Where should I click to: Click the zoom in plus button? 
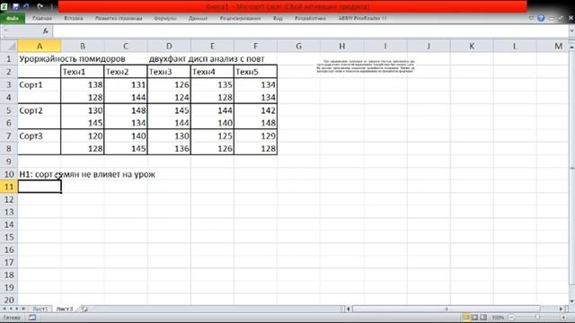pyautogui.click(x=563, y=318)
